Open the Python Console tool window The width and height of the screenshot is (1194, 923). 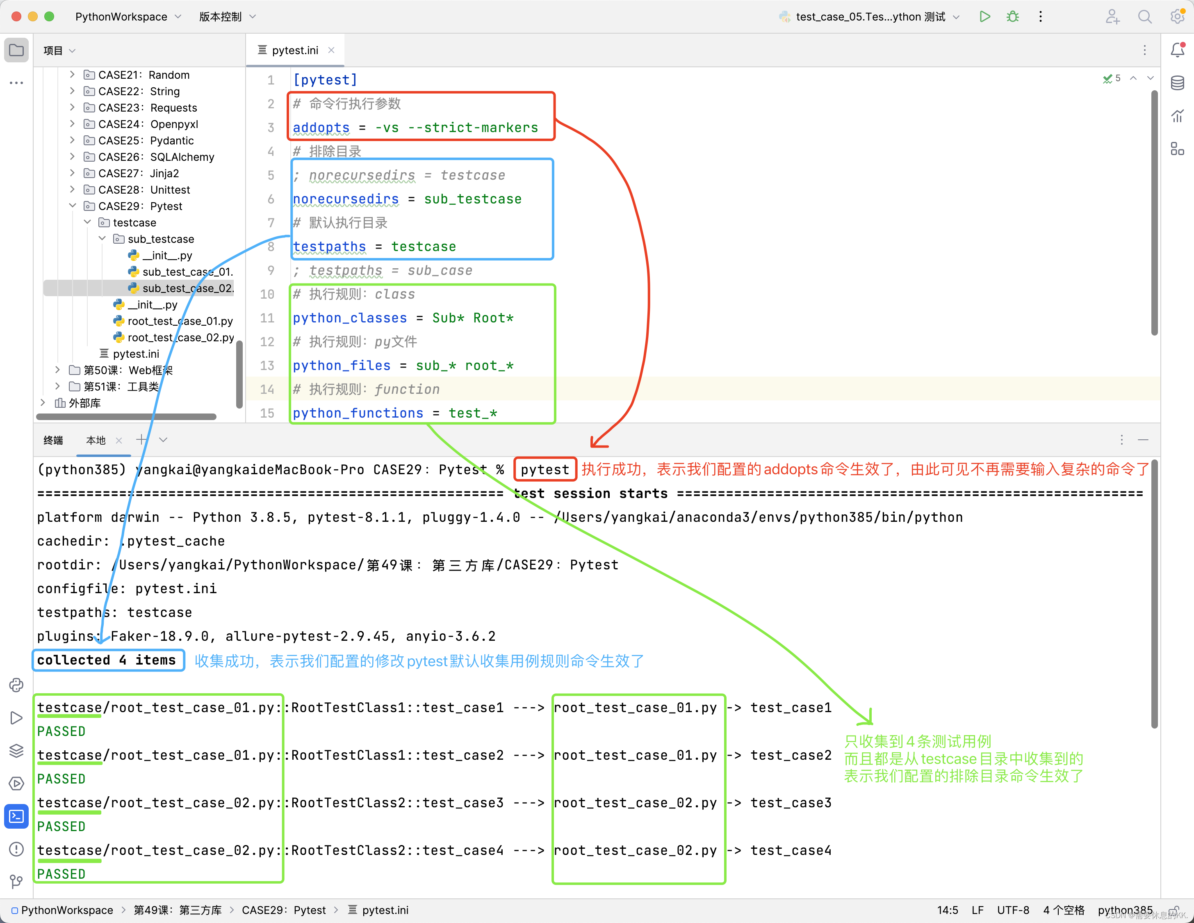coord(16,685)
